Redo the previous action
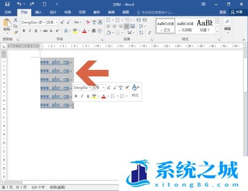248x191 pixels. (x=32, y=4)
